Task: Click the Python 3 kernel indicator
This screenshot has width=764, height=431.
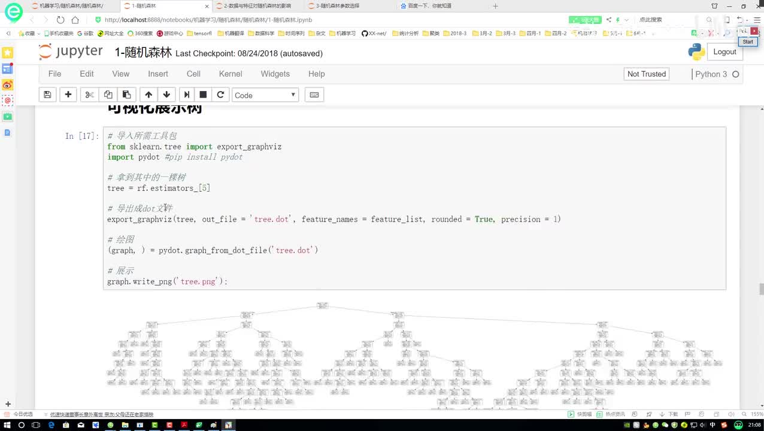Action: (x=717, y=74)
